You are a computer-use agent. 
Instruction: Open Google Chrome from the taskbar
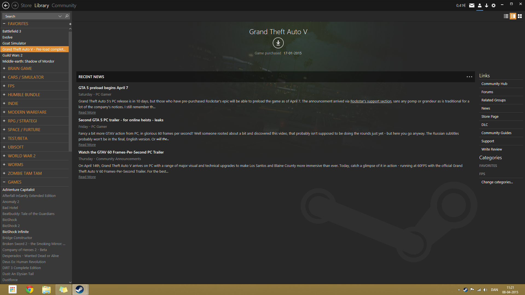[x=30, y=290]
